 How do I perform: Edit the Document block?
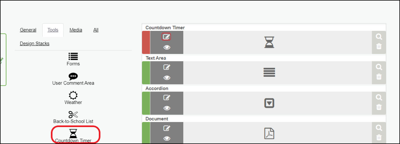coord(167,128)
